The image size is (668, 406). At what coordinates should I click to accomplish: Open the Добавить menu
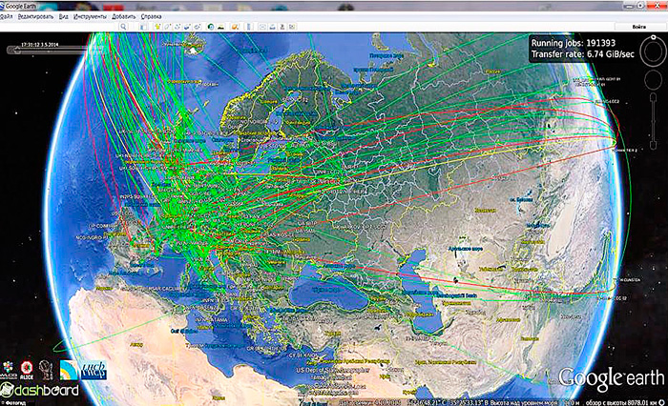click(123, 16)
